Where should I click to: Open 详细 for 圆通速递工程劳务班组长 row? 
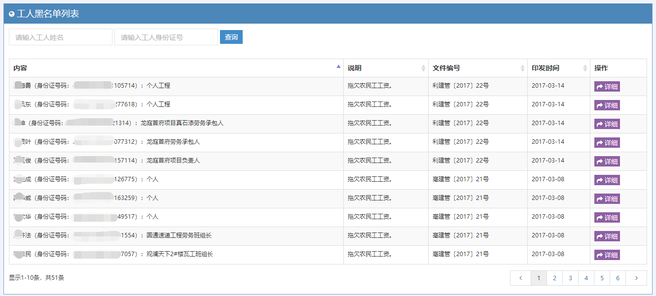(x=607, y=236)
